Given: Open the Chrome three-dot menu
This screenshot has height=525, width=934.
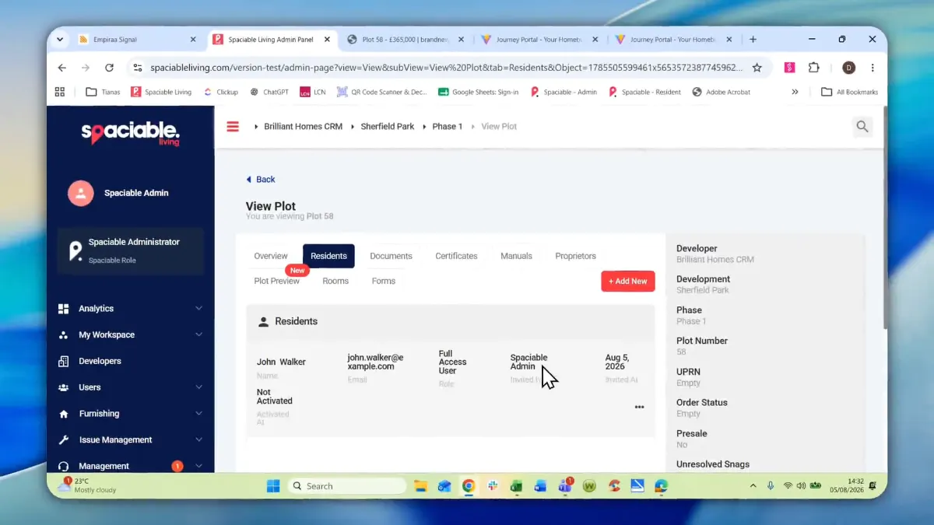Looking at the screenshot, I should coord(873,68).
